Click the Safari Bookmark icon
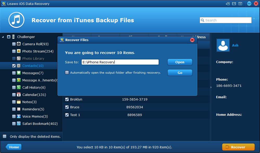 click(19, 124)
